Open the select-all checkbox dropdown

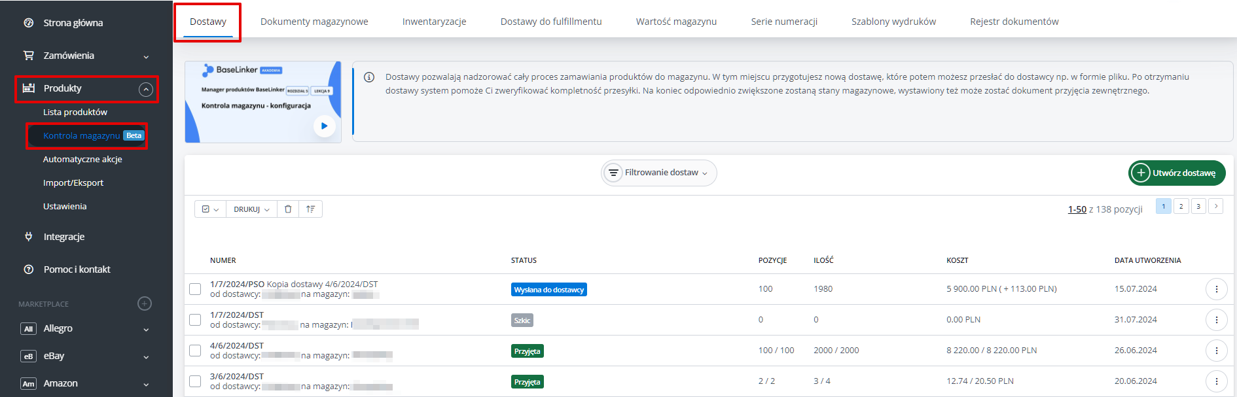click(211, 209)
